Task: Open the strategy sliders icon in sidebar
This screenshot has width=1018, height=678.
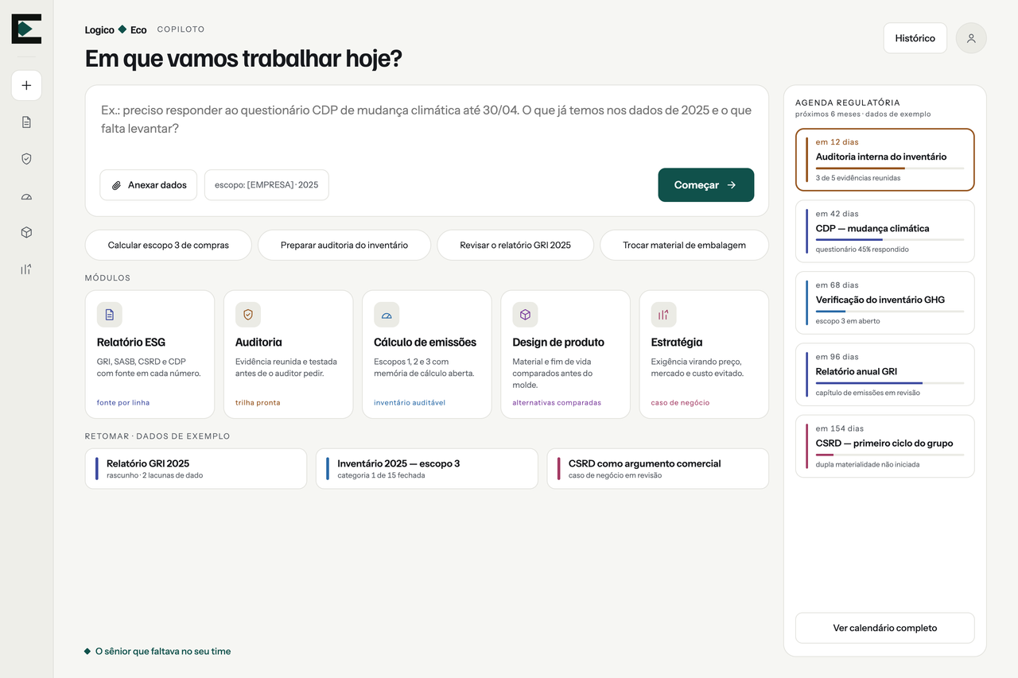Action: (26, 269)
